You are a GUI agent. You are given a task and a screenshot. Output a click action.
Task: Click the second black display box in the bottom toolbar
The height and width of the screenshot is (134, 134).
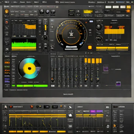click(55, 107)
